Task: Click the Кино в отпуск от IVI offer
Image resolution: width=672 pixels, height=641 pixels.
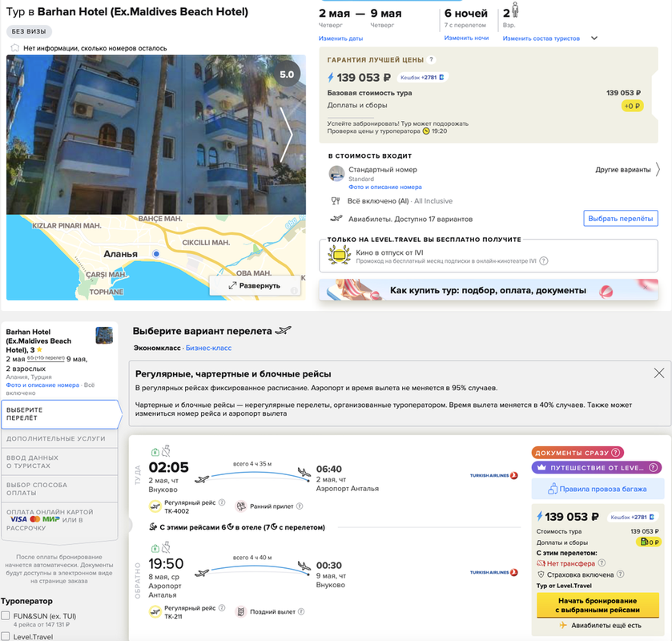Action: coord(488,256)
